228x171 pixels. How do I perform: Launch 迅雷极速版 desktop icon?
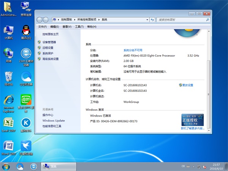click(26, 148)
